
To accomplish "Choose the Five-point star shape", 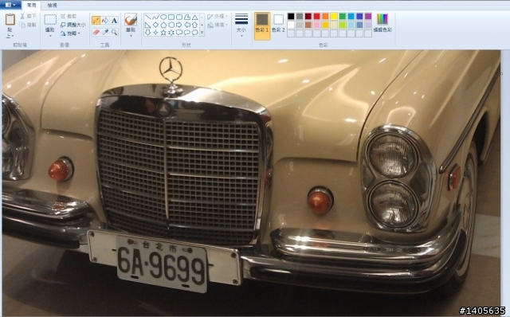I will 163,32.
